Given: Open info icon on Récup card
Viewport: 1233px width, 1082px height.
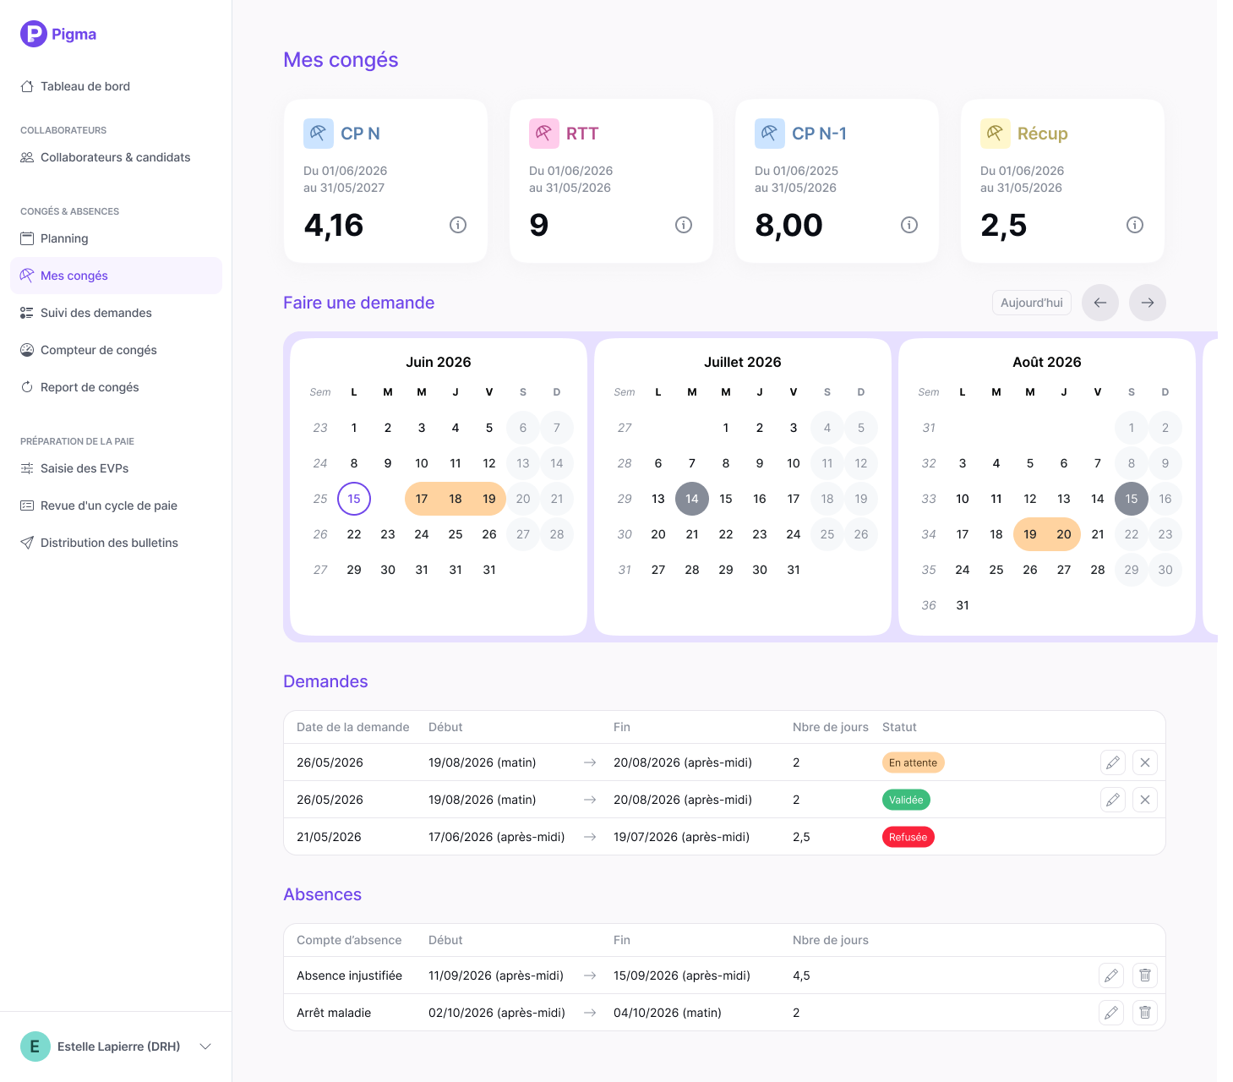Looking at the screenshot, I should (x=1135, y=225).
